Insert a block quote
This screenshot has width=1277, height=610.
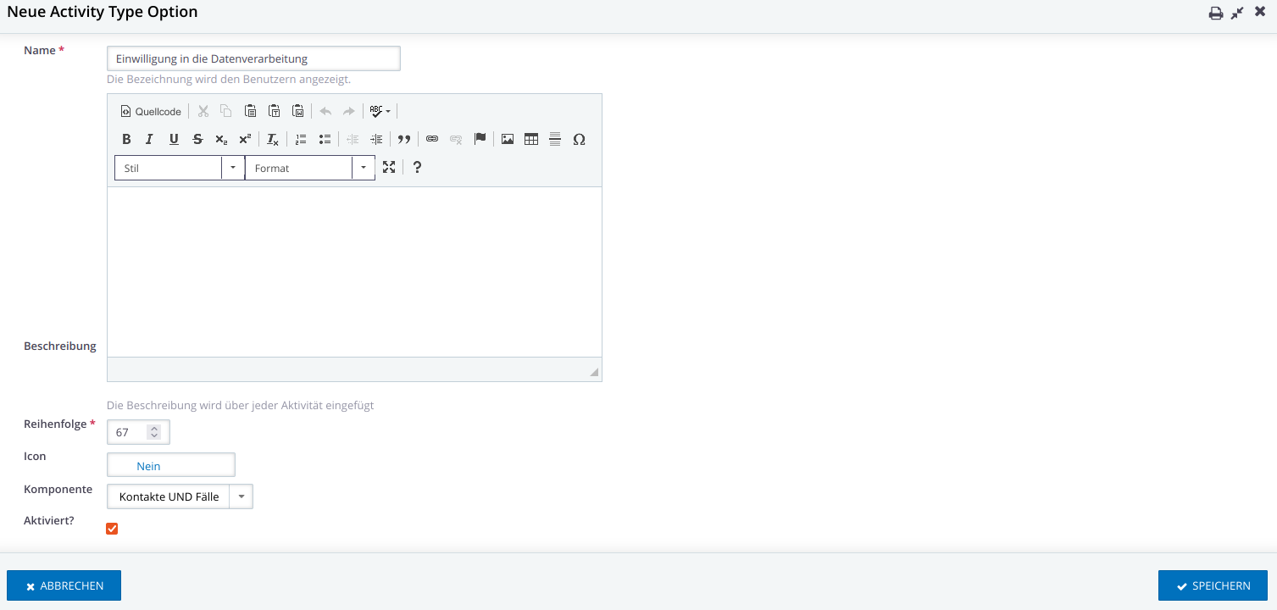(404, 140)
